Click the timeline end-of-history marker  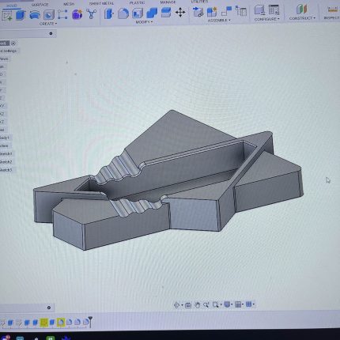(x=90, y=322)
